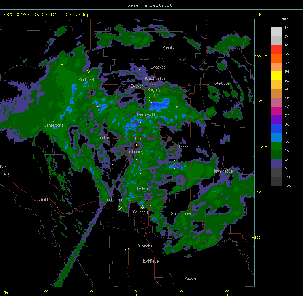Click the 100 tick label on the right axis
The image size is (303, 296).
coord(258,56)
